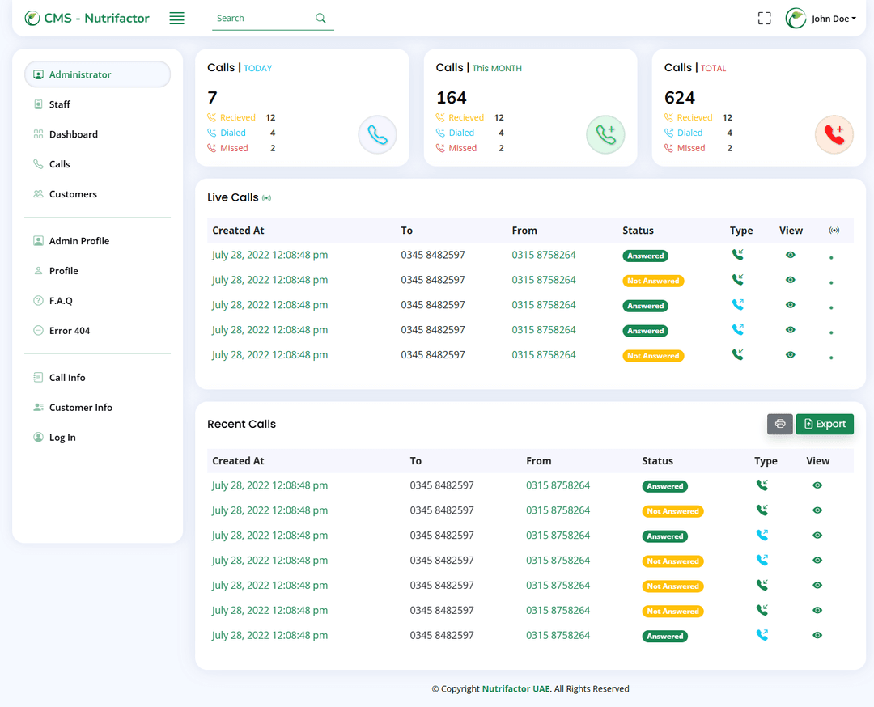Focus the Search input field
Screen dimensions: 874x707
(x=263, y=19)
